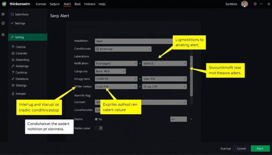Click the icon beside Seterrions
Image resolution: width=272 pixels, height=155 pixels.
pyautogui.click(x=12, y=14)
